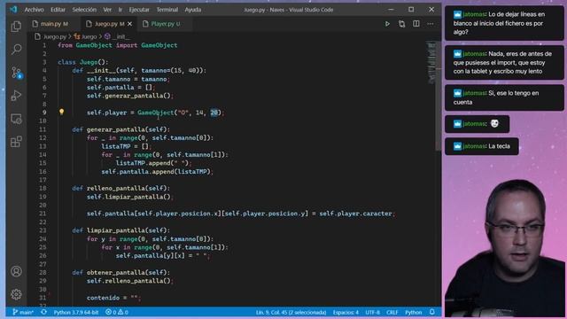Open the Source Control view
Viewport: 567px width, 319px height.
16,73
